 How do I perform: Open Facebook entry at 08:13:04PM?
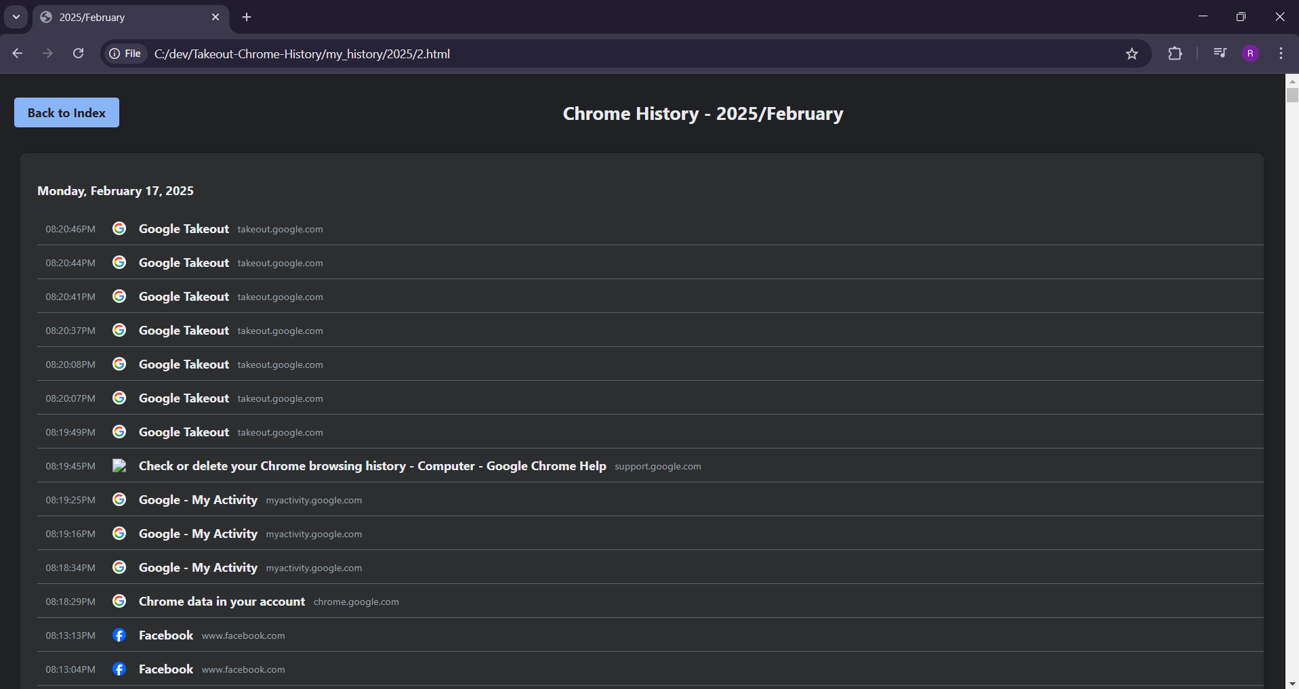(166, 669)
